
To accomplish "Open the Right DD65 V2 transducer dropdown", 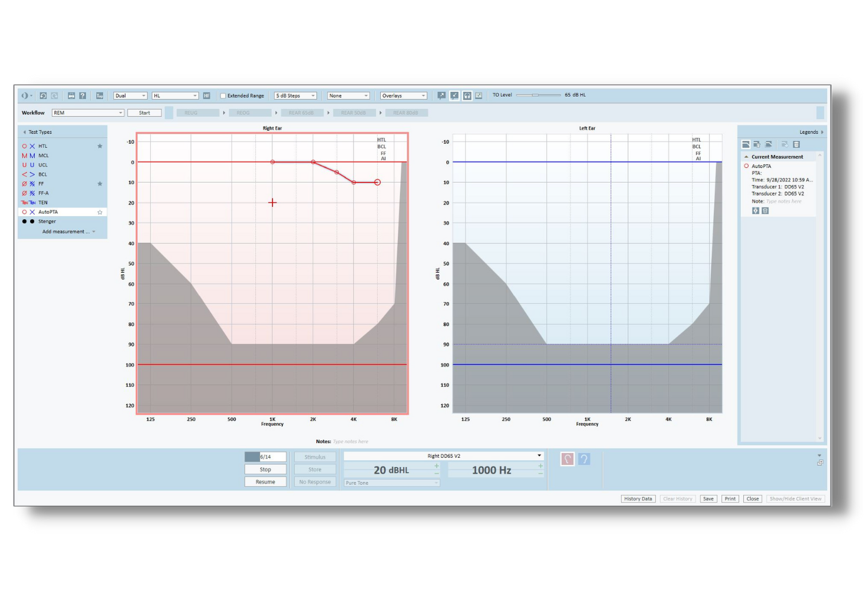I will coord(537,455).
